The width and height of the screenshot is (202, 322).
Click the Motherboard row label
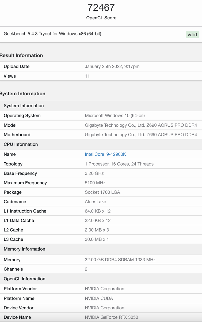click(17, 135)
